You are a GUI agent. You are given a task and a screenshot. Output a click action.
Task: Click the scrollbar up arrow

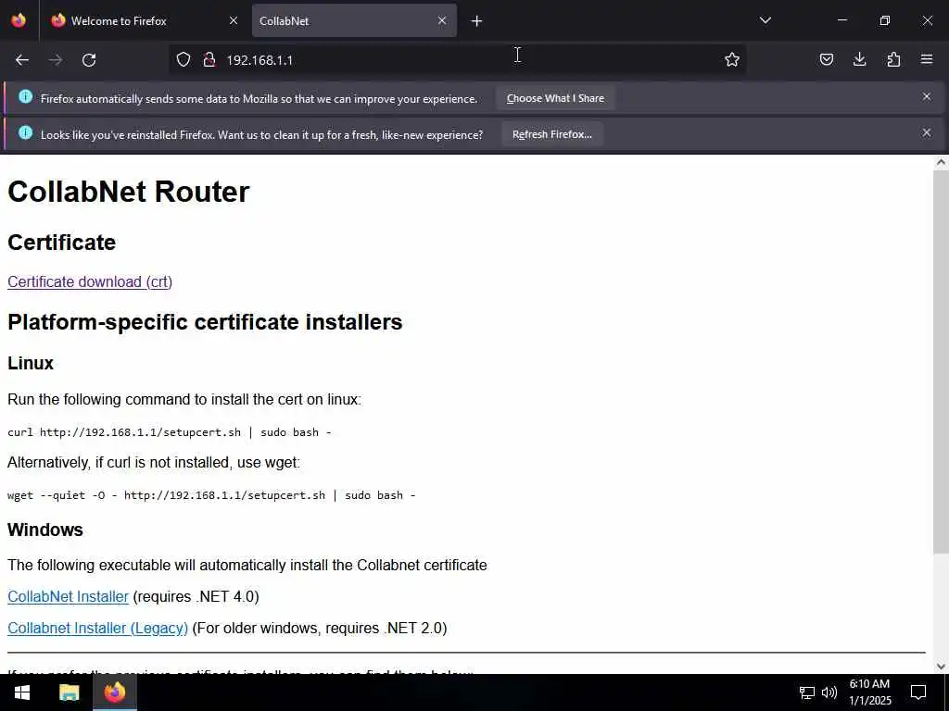941,162
